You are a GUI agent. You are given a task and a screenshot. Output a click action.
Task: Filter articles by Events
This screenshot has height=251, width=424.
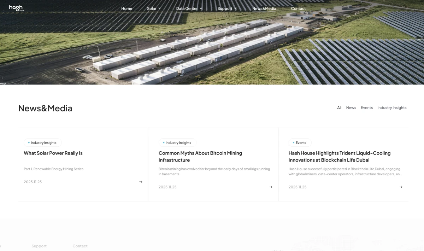[x=366, y=108]
